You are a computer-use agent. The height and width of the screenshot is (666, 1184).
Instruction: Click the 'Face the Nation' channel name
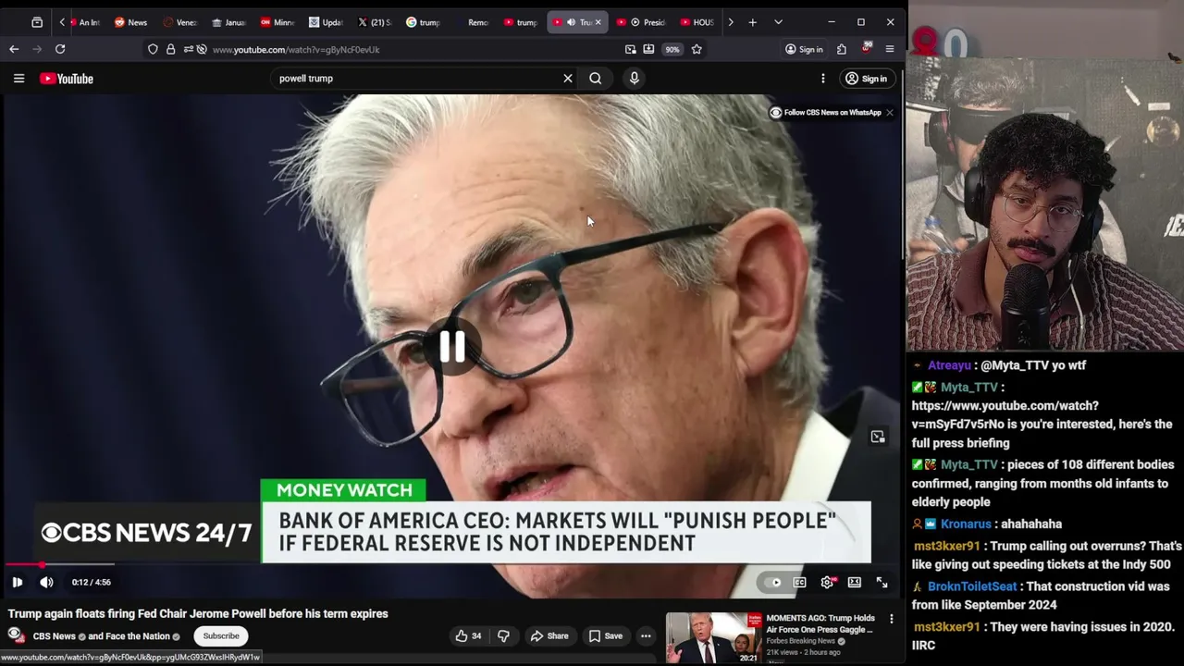coord(138,636)
